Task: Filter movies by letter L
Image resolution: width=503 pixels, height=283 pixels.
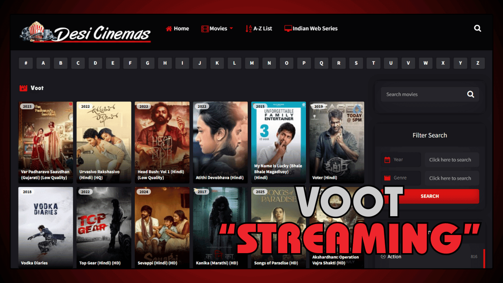Action: (235, 63)
